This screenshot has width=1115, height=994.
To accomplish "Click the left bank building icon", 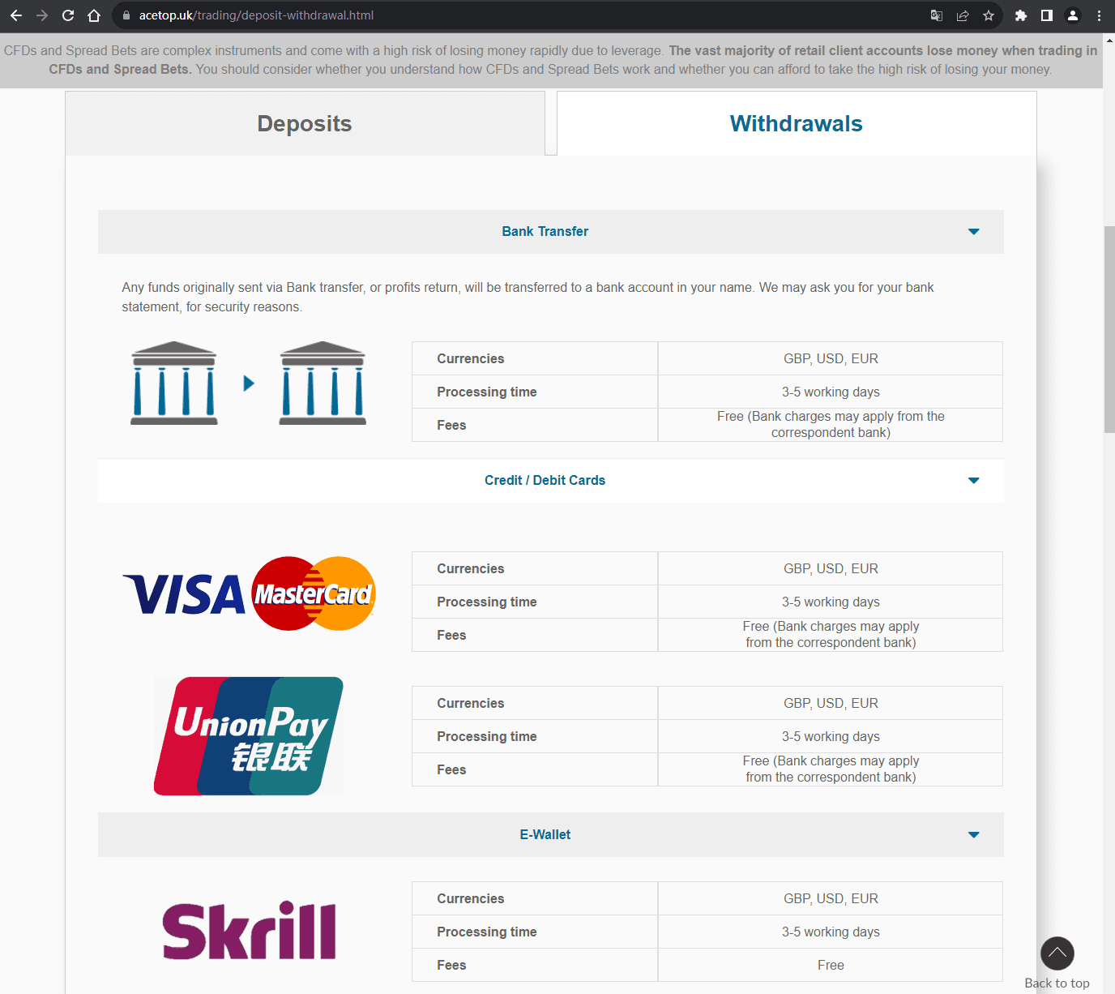I will point(174,383).
